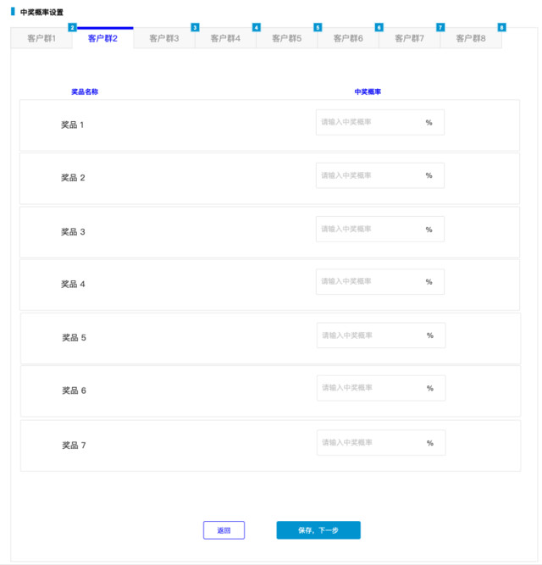
Task: Focus the 奖品 2 probability input field
Action: click(380, 175)
